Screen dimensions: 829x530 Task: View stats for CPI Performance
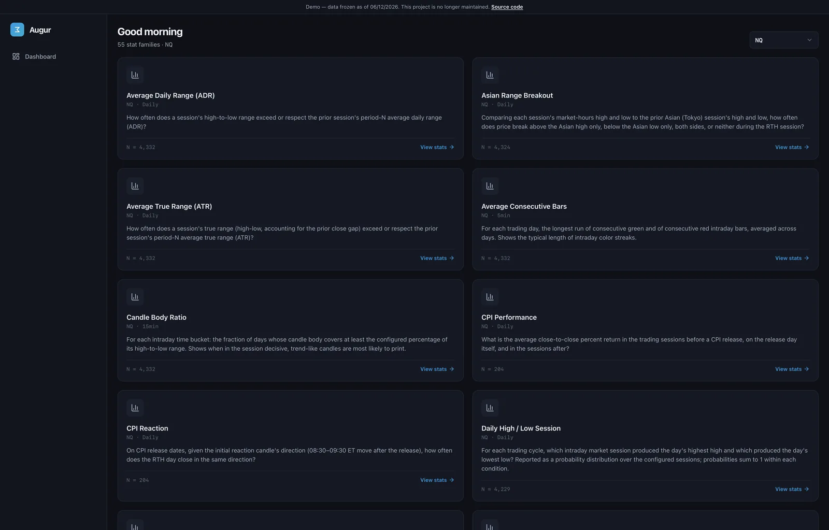point(792,369)
